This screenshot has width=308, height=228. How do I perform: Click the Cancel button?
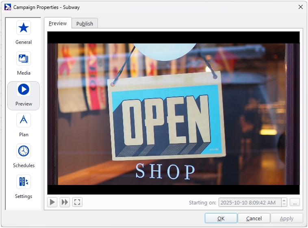(254, 218)
